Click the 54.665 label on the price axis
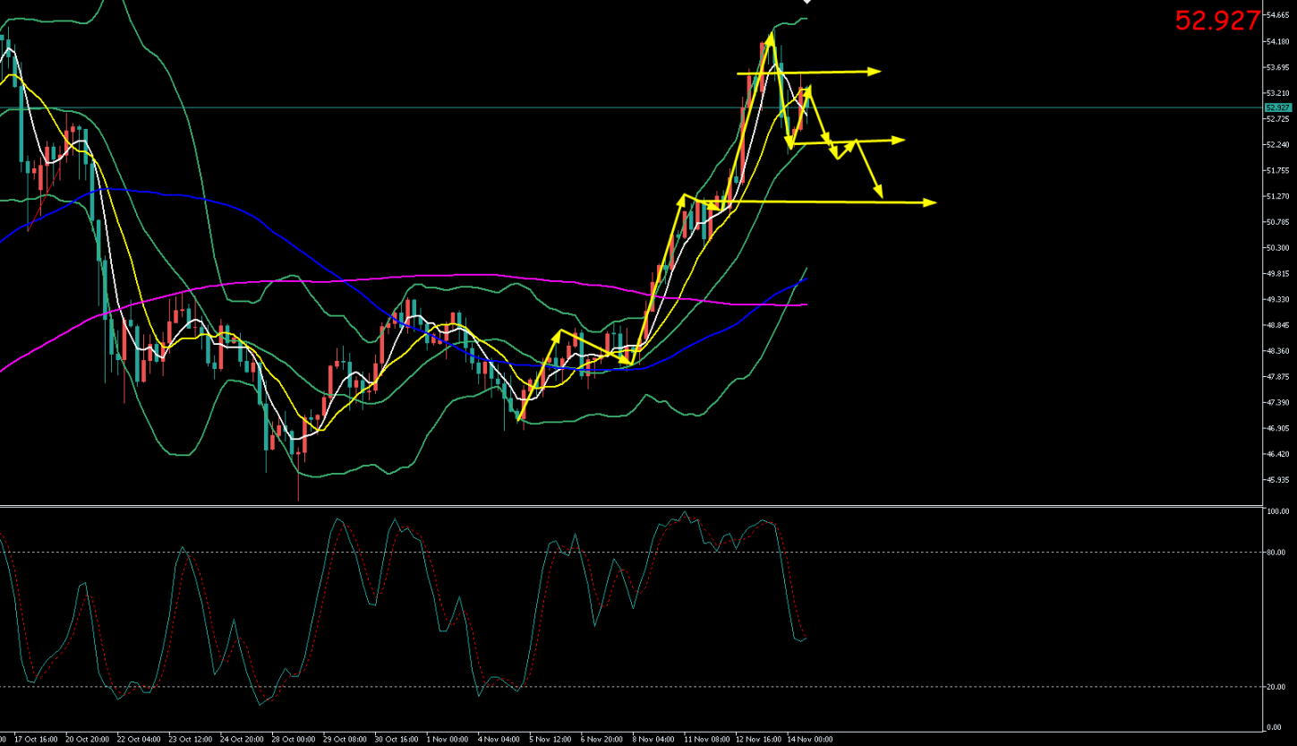 [x=1276, y=16]
